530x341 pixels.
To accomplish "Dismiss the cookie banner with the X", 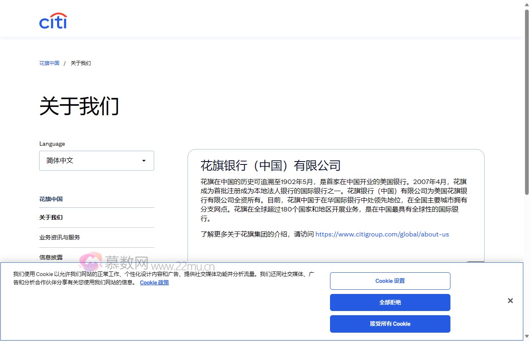I will click(510, 301).
